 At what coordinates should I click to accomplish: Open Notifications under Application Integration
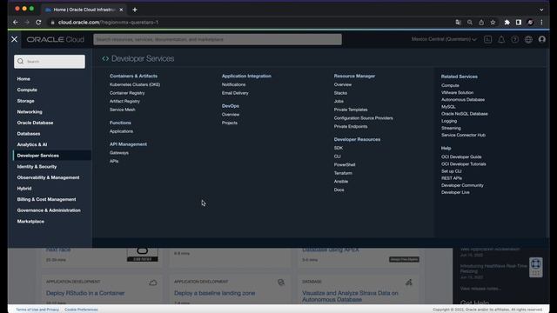tap(233, 84)
